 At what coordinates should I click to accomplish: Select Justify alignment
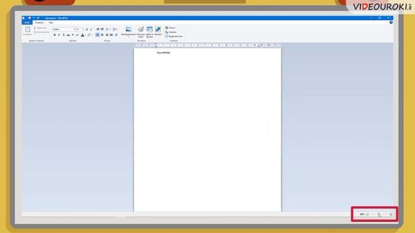point(112,35)
